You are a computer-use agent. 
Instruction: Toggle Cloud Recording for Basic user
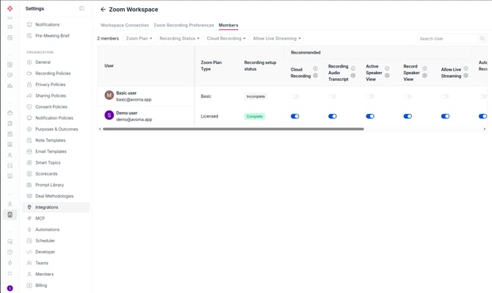coord(295,96)
